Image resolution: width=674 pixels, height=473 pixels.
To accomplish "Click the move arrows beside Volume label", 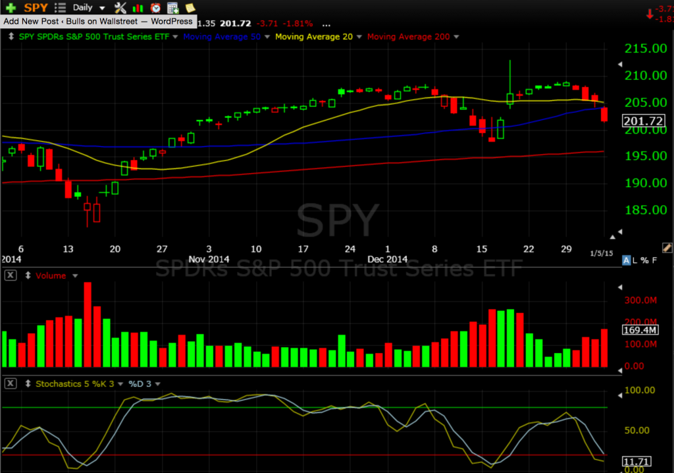I will 28,275.
